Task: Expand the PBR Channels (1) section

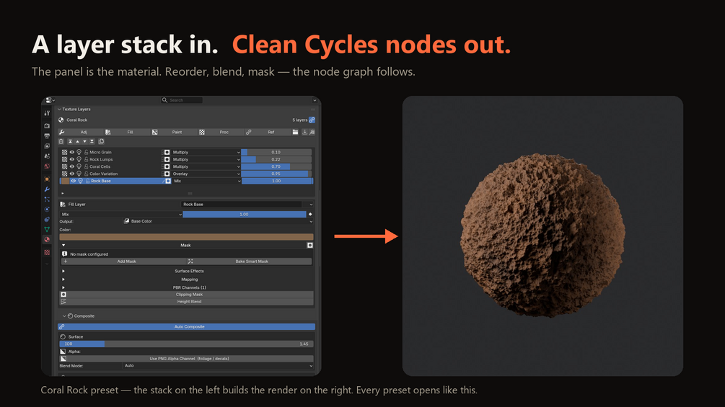Action: point(63,287)
